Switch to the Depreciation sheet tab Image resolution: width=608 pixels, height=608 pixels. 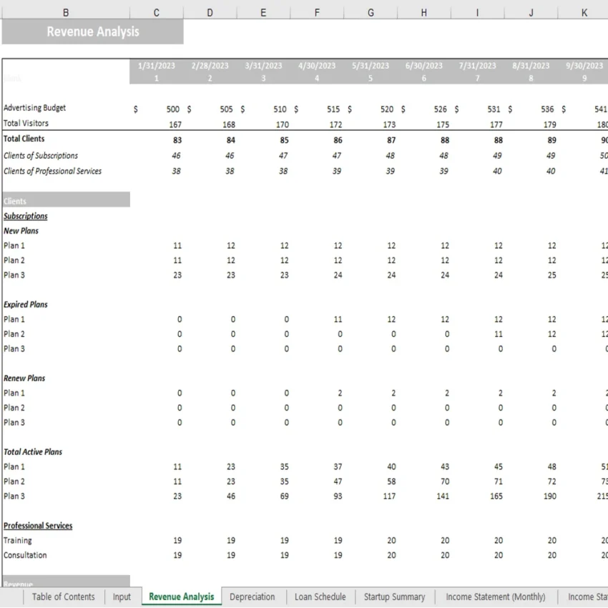click(x=253, y=597)
